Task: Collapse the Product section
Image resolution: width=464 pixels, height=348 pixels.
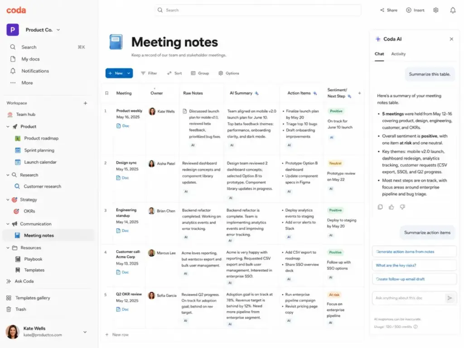Action: (x=8, y=127)
